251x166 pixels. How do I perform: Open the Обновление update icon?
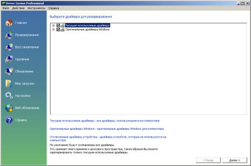pyautogui.click(x=9, y=71)
